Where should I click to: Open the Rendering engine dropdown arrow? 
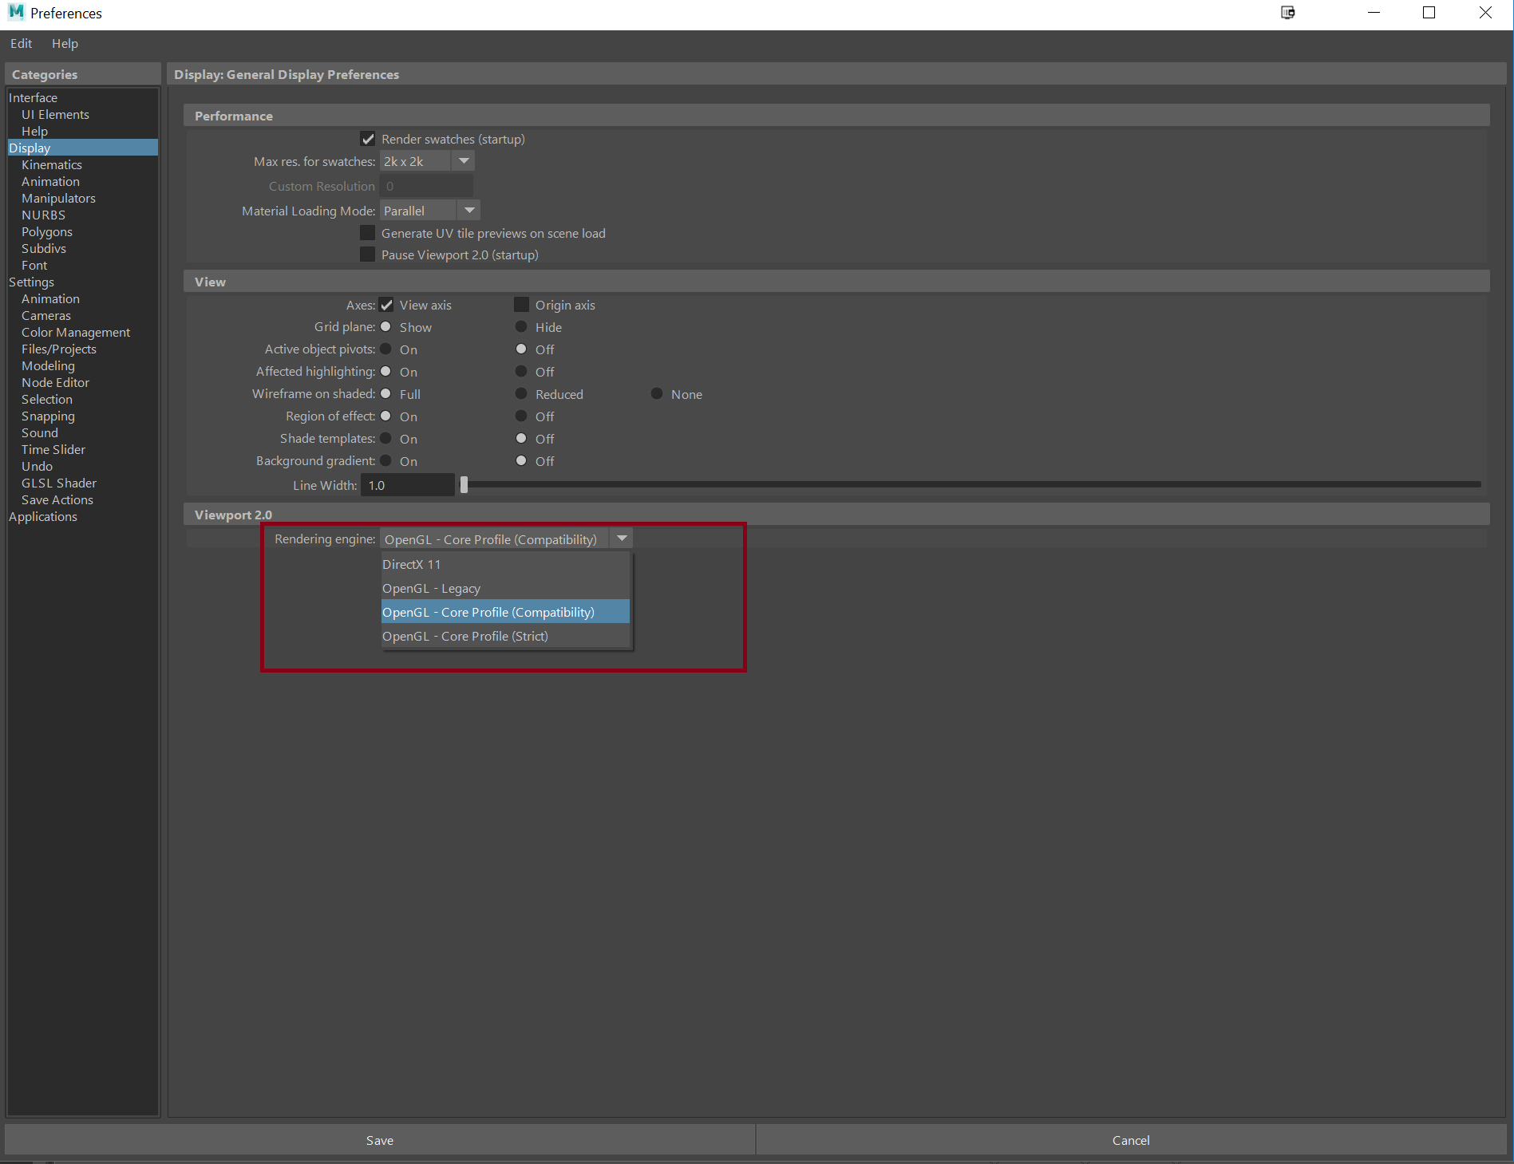pyautogui.click(x=621, y=538)
